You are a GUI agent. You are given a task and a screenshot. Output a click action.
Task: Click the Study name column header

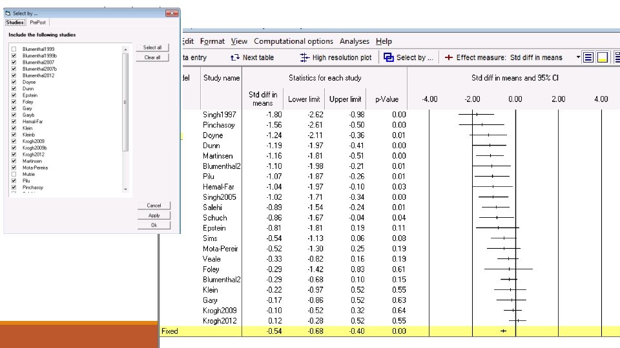(x=222, y=78)
